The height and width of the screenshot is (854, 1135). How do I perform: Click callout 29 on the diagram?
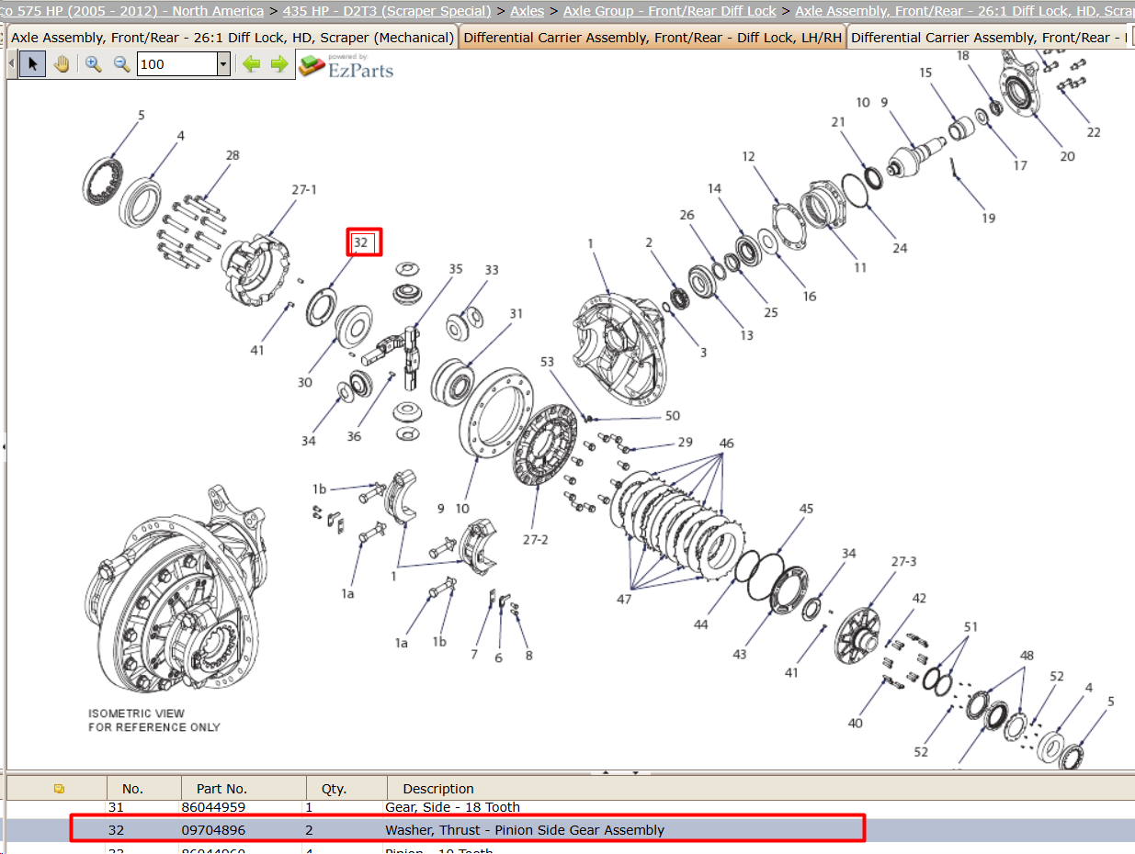tap(685, 443)
